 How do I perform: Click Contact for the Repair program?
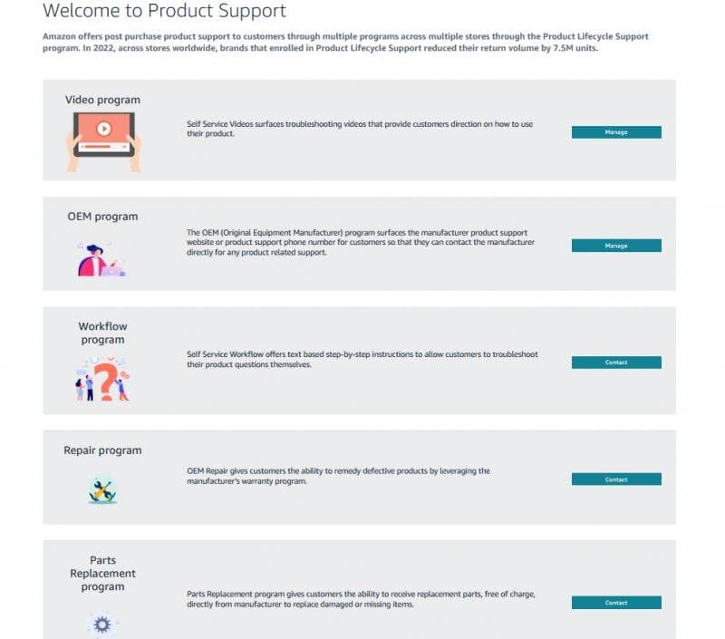(x=616, y=479)
